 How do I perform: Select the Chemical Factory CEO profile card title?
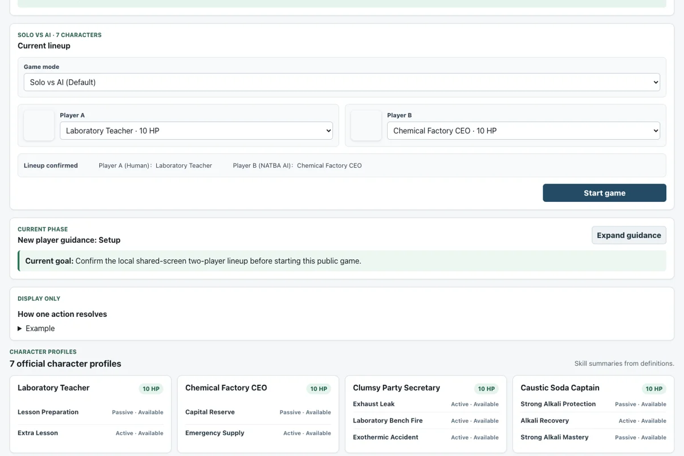(226, 388)
